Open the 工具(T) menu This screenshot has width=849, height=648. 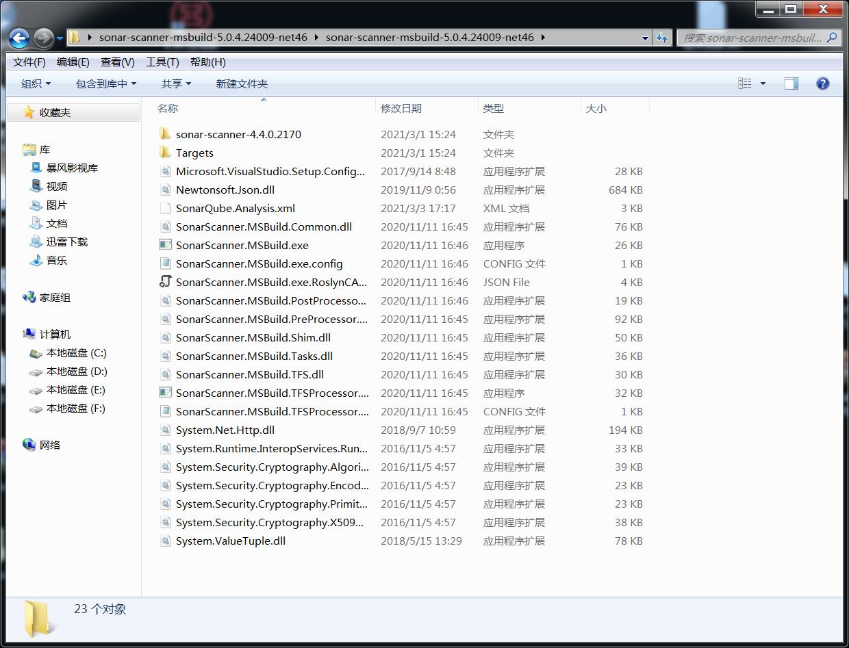(x=162, y=62)
